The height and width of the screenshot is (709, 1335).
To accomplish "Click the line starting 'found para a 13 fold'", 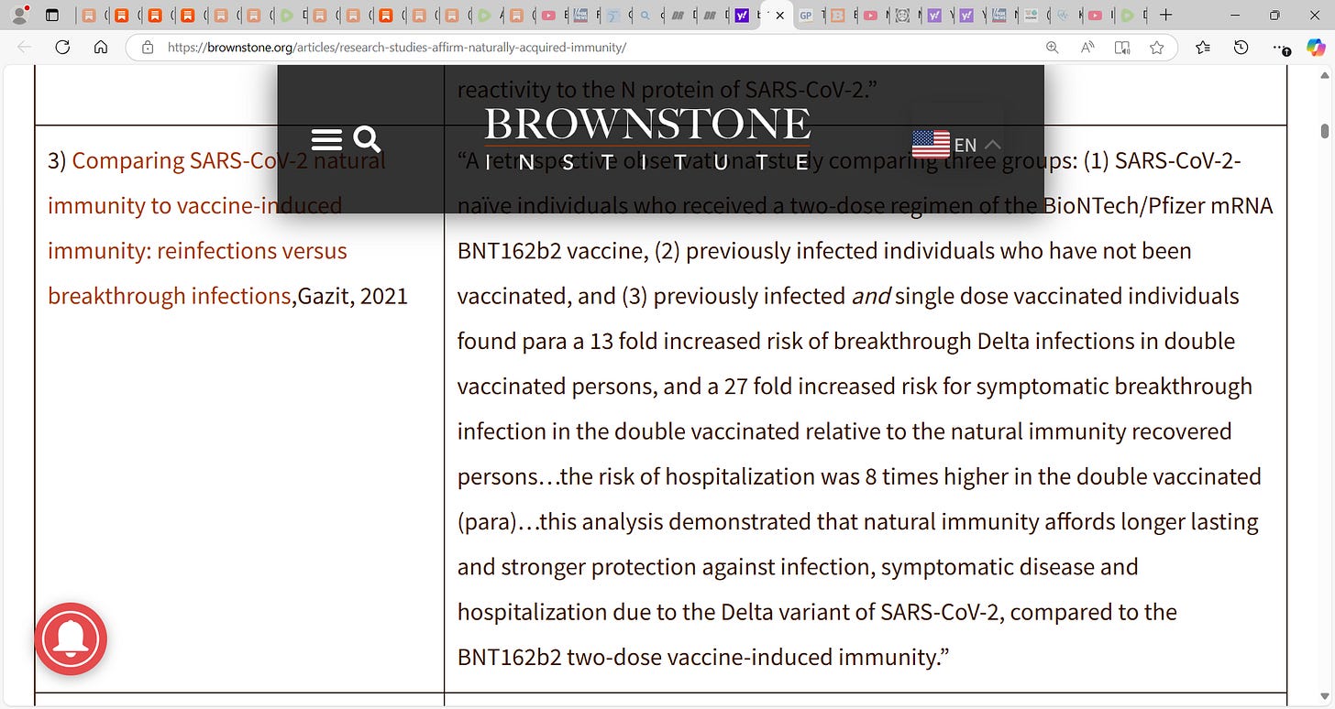I will [845, 341].
